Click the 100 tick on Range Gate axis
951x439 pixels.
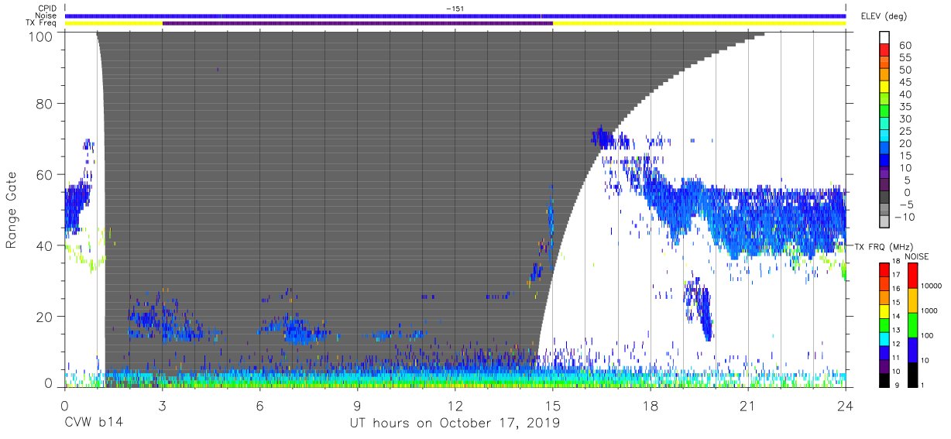pos(41,36)
